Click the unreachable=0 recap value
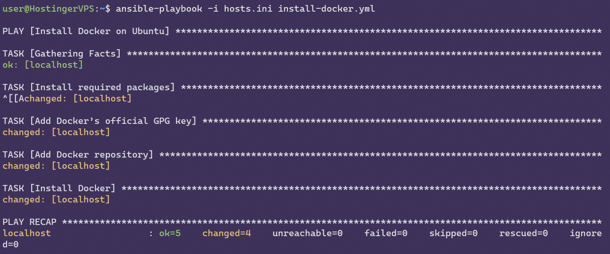Screen dimensions: 610x254 point(307,233)
